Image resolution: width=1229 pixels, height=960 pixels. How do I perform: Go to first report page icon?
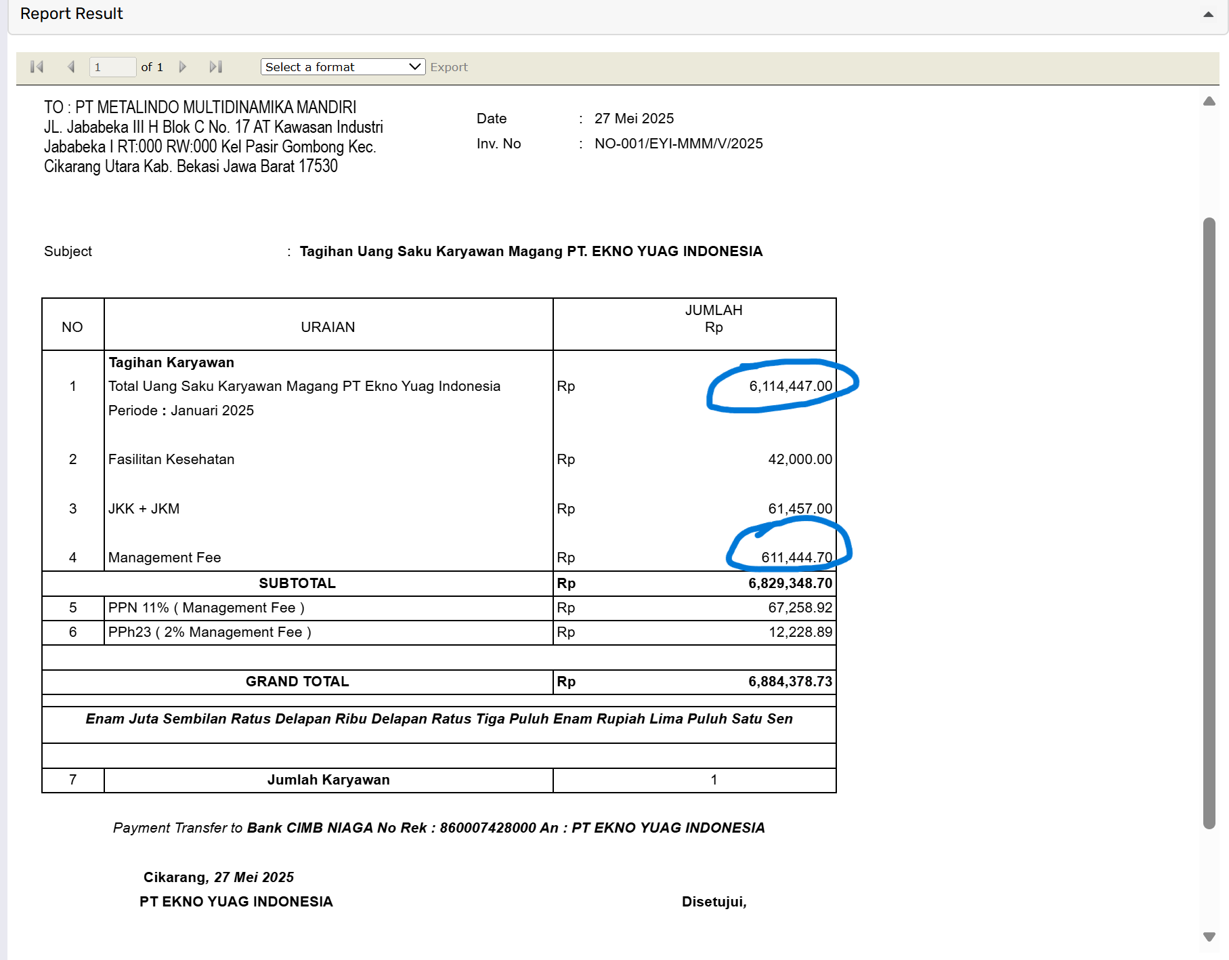[x=37, y=67]
